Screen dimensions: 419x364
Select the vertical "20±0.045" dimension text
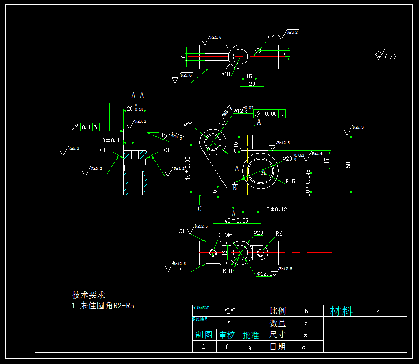click(308, 183)
